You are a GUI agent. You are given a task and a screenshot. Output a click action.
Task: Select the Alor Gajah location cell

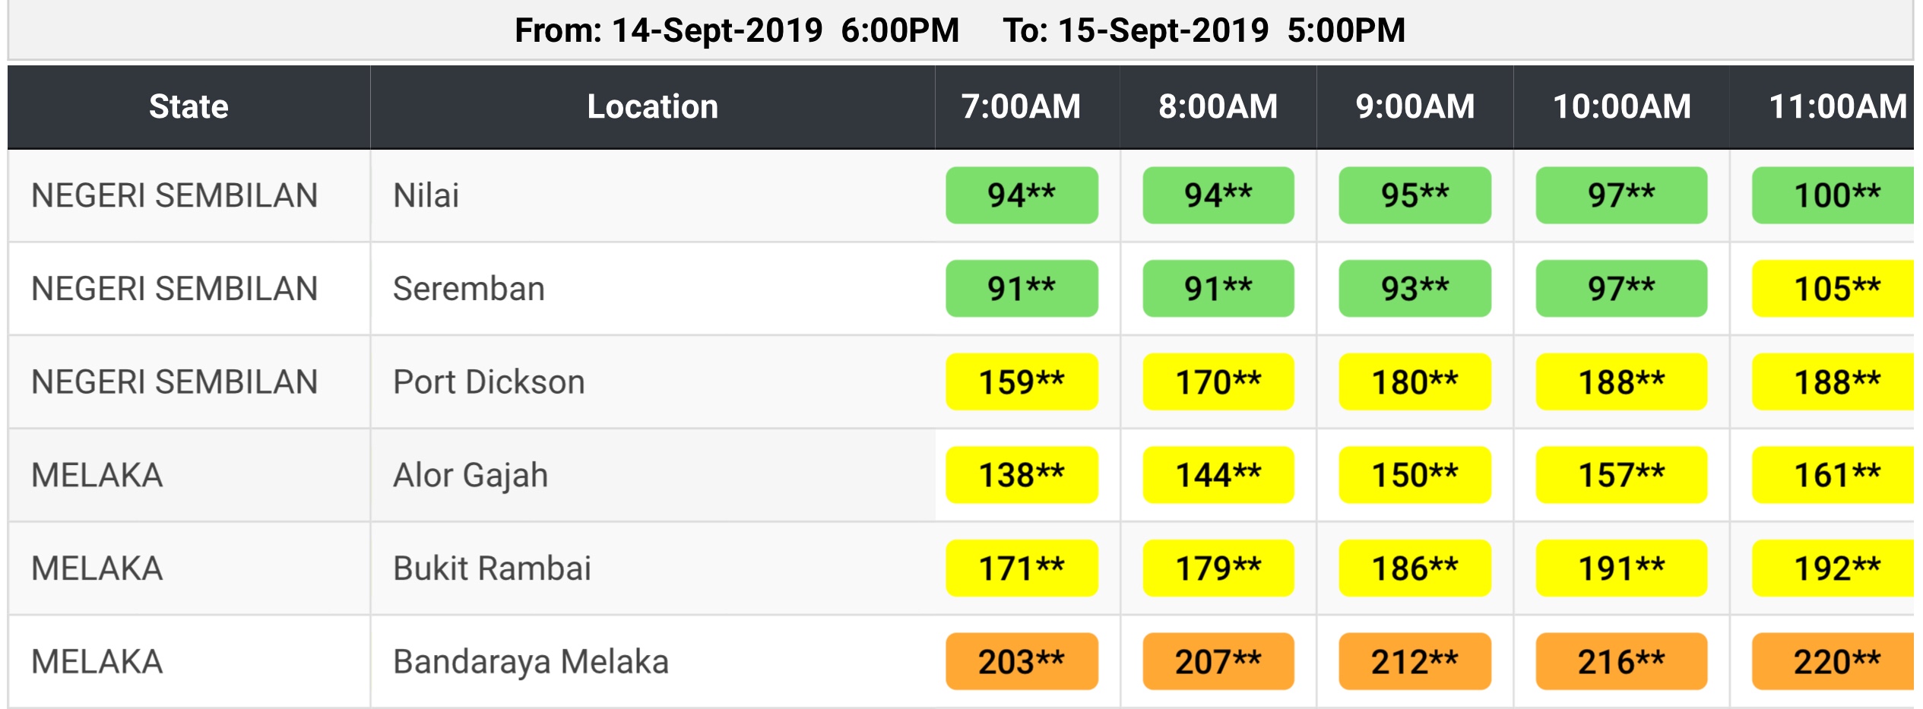point(470,475)
